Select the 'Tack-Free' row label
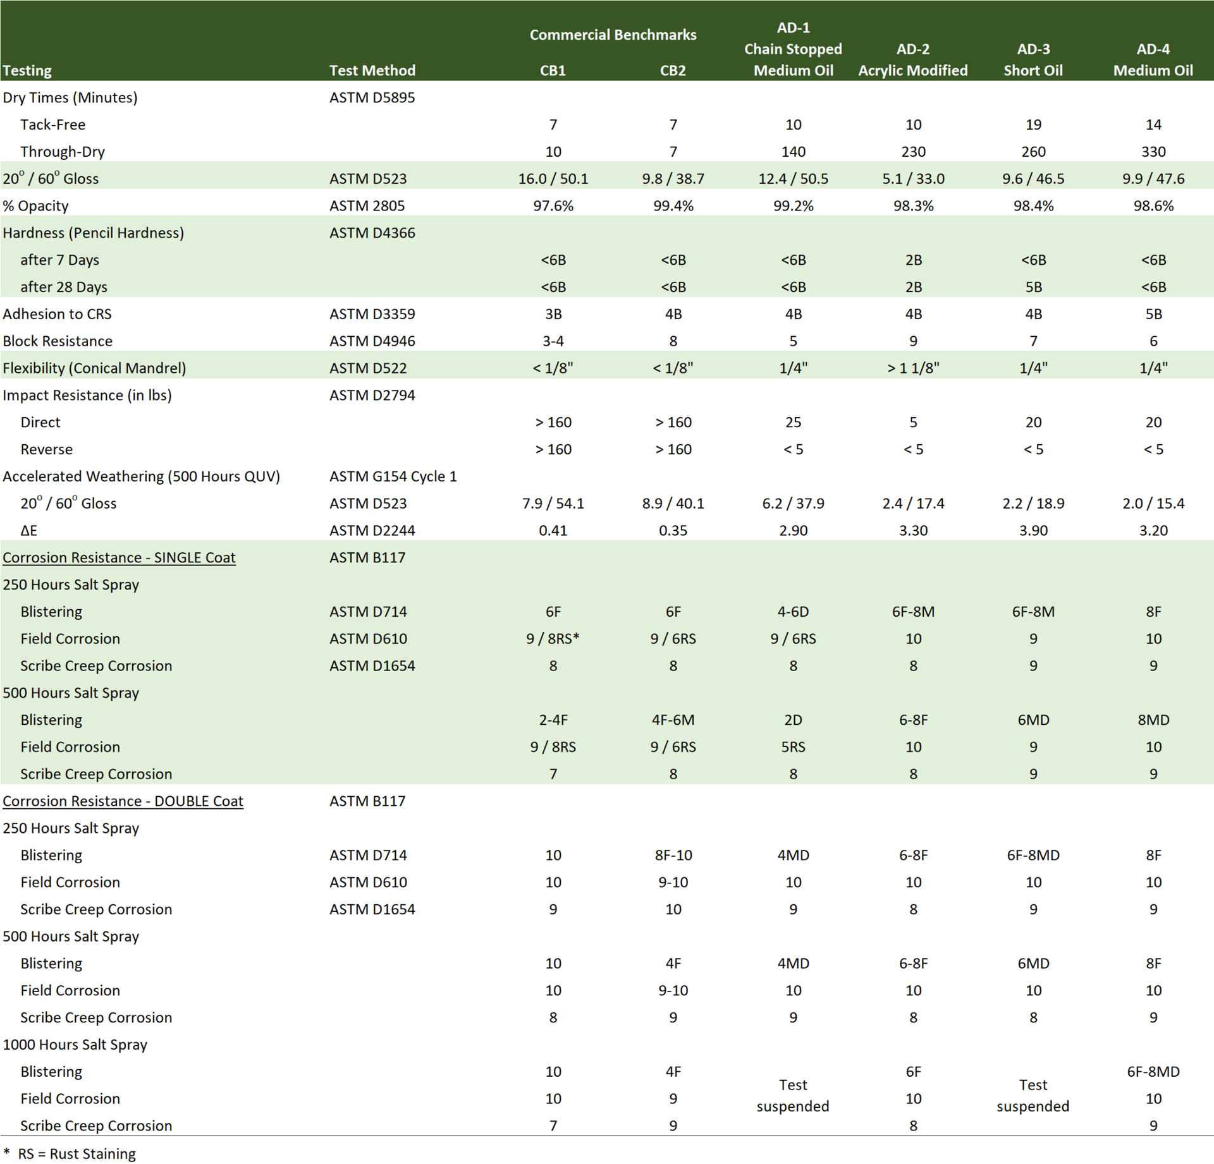The image size is (1214, 1164). (52, 125)
